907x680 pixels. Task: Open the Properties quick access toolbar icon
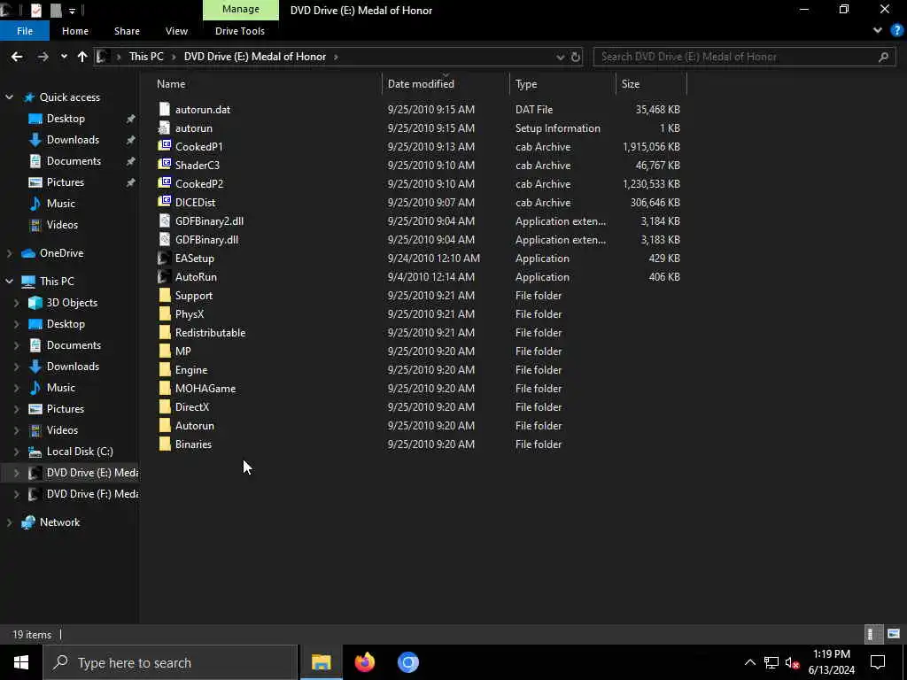click(35, 11)
